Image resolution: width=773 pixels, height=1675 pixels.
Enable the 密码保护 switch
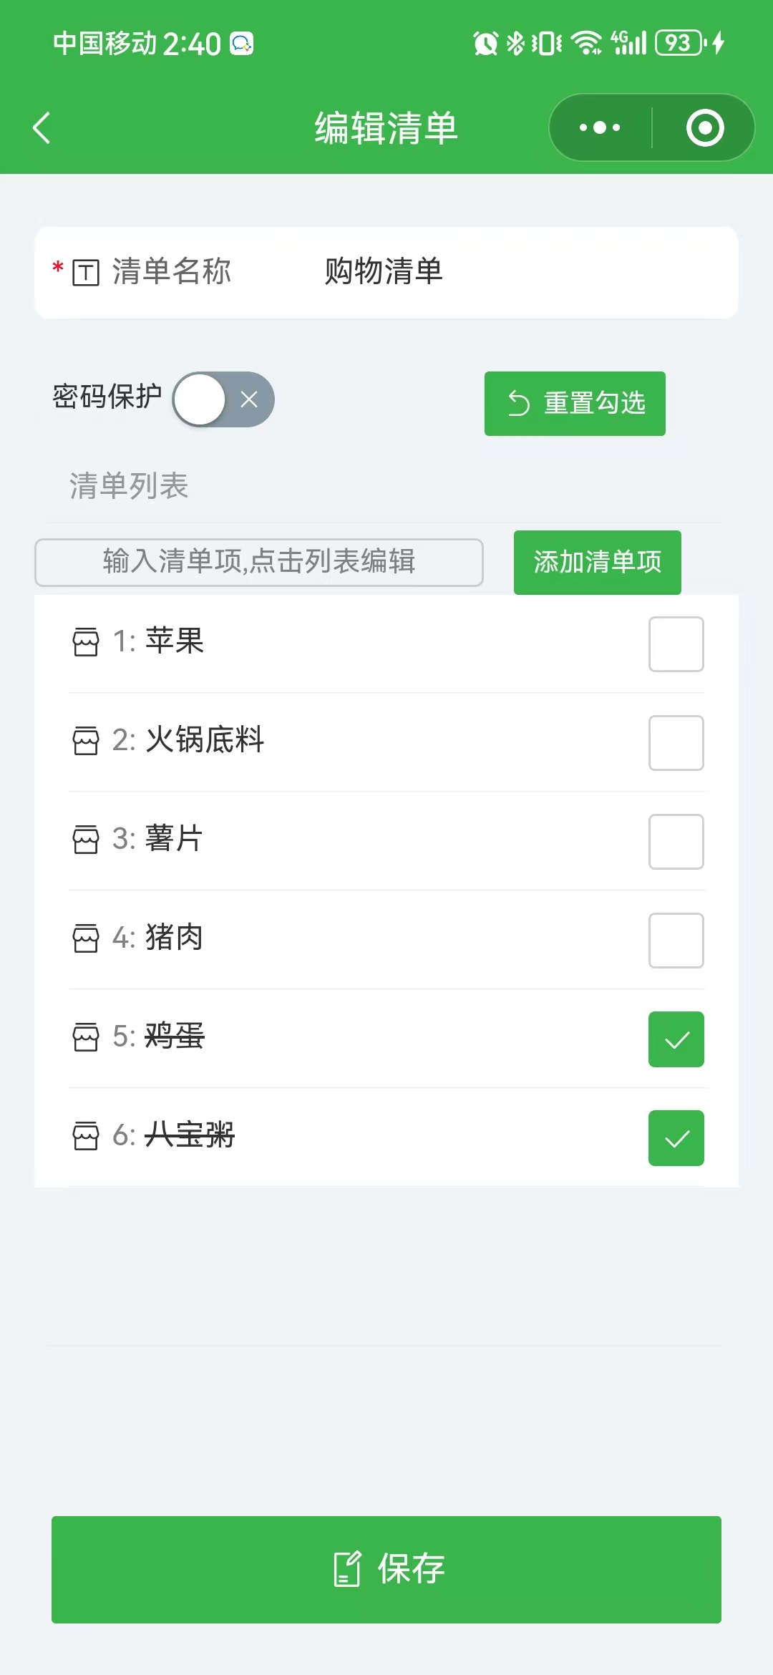pos(223,399)
